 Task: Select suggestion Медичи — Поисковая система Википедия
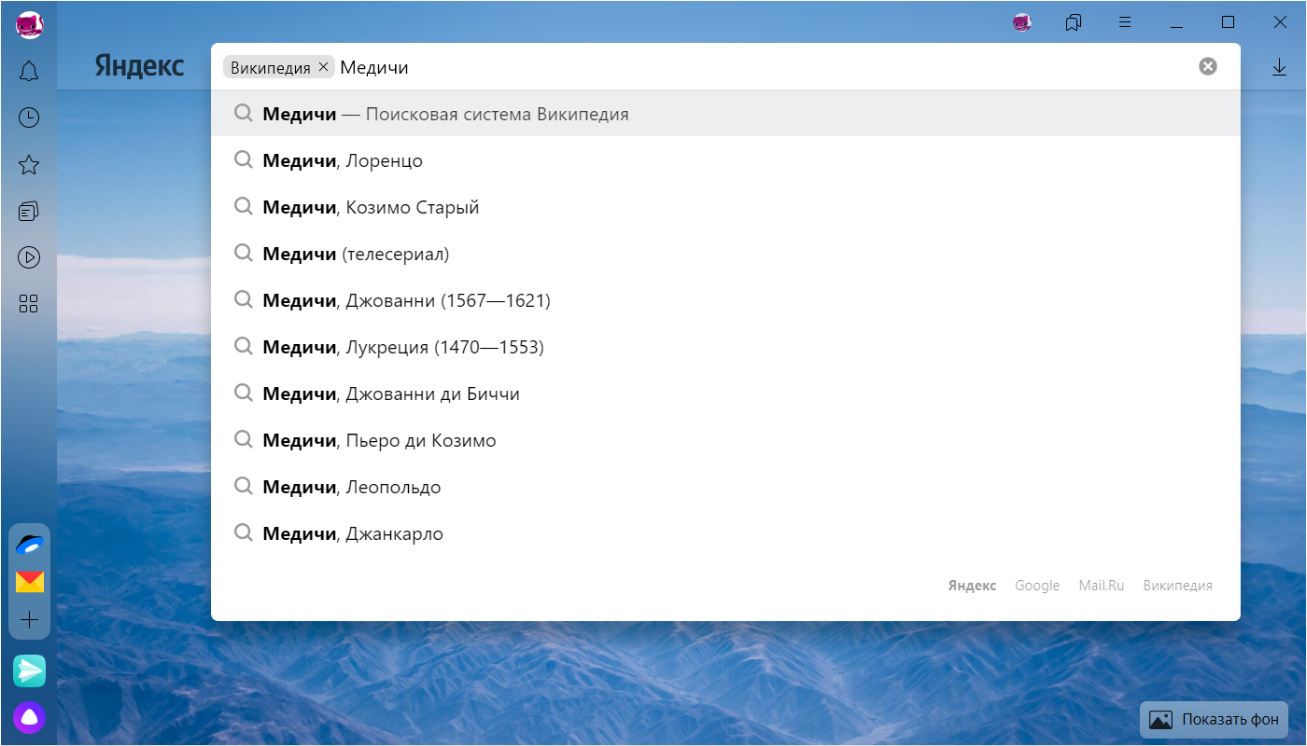(725, 114)
